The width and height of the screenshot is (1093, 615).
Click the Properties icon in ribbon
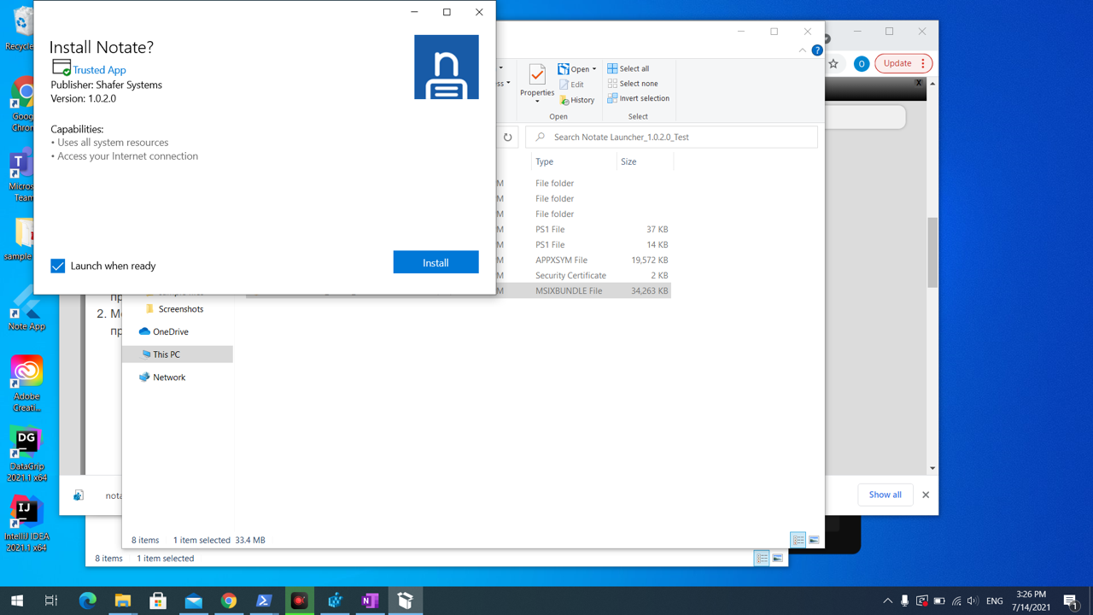(537, 82)
